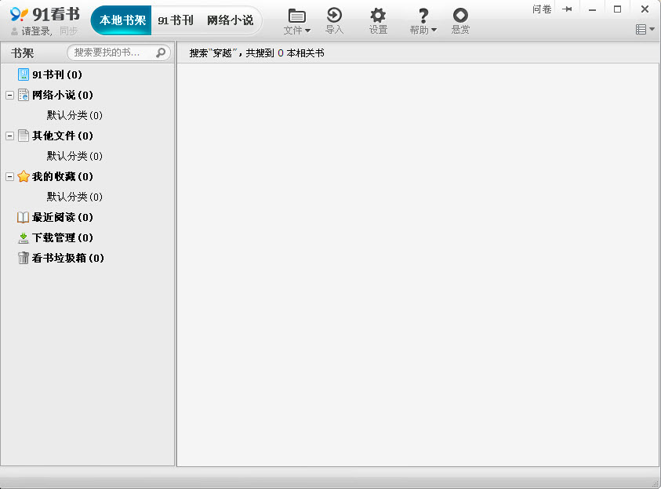Screen dimensions: 661x489
Task: Collapse the 网络小说 tree node
Action: click(x=10, y=95)
